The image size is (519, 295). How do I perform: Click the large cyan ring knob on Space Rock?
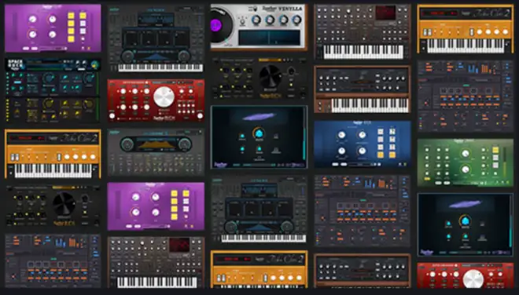(49, 78)
